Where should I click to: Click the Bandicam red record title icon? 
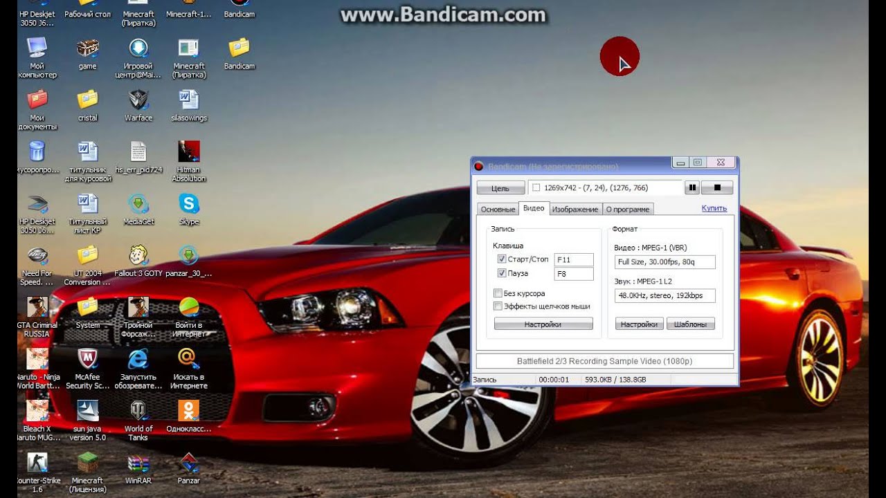coord(478,166)
